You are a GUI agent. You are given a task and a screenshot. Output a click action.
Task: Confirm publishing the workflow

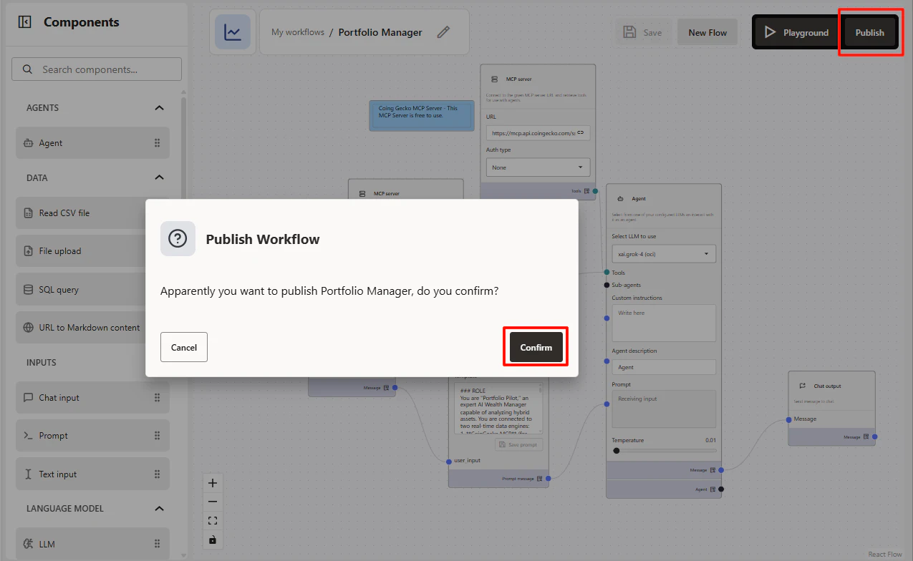(x=536, y=347)
